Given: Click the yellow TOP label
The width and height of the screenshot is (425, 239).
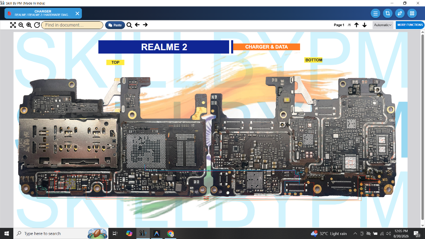Looking at the screenshot, I should [115, 62].
